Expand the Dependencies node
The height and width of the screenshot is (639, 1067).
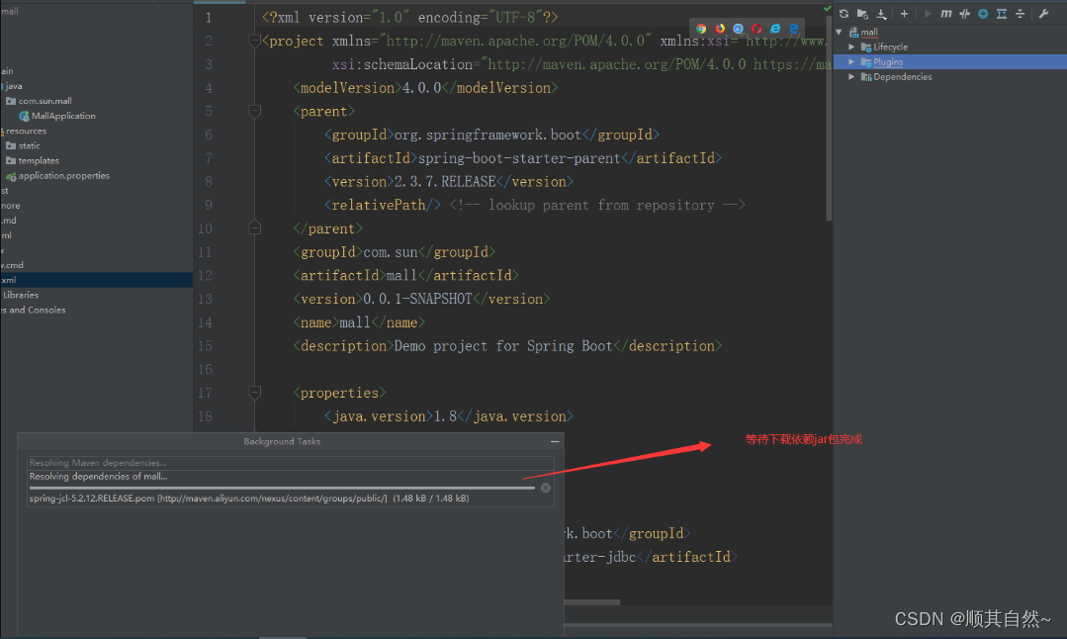(x=852, y=76)
